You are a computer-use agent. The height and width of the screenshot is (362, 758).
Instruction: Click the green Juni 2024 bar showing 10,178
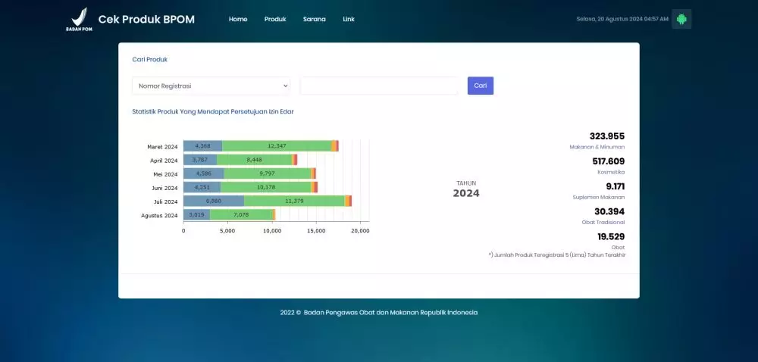pyautogui.click(x=265, y=187)
